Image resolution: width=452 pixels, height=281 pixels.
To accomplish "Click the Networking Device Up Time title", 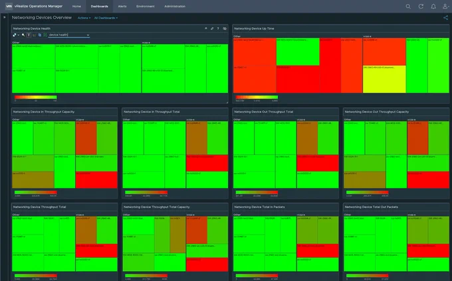I will [x=254, y=28].
